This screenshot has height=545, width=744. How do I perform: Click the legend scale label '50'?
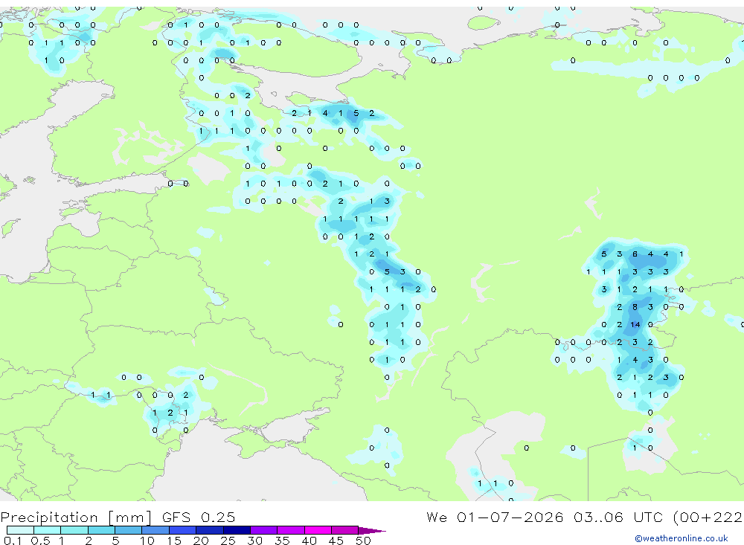pos(364,541)
